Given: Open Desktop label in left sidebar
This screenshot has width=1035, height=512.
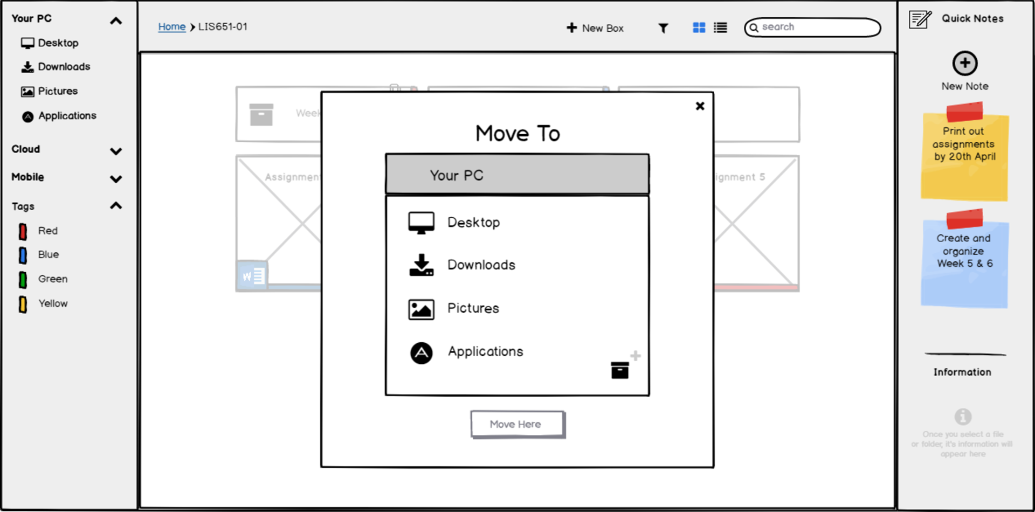Looking at the screenshot, I should (x=58, y=43).
